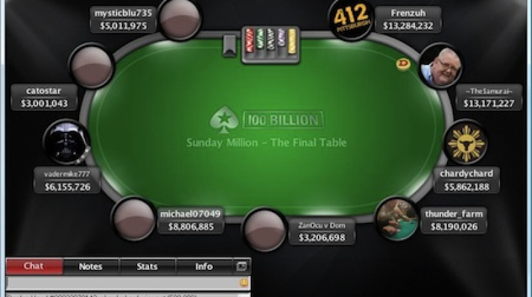The width and height of the screenshot is (532, 297).
Task: Select the Info tab
Action: click(203, 267)
